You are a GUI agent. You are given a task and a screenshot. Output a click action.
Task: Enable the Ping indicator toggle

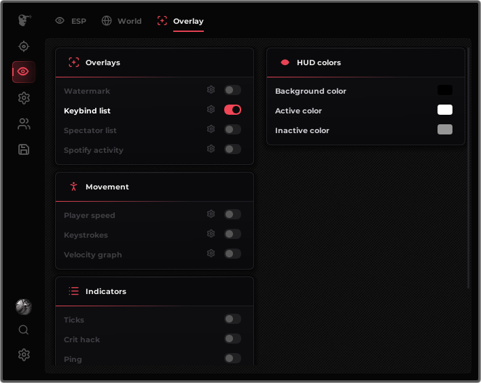(232, 358)
